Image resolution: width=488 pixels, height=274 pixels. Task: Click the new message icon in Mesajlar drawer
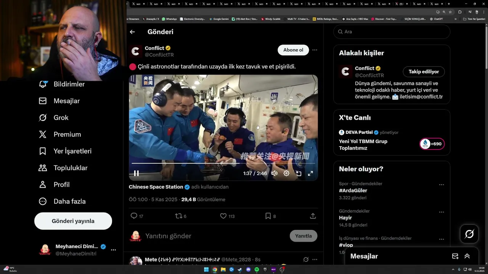455,256
